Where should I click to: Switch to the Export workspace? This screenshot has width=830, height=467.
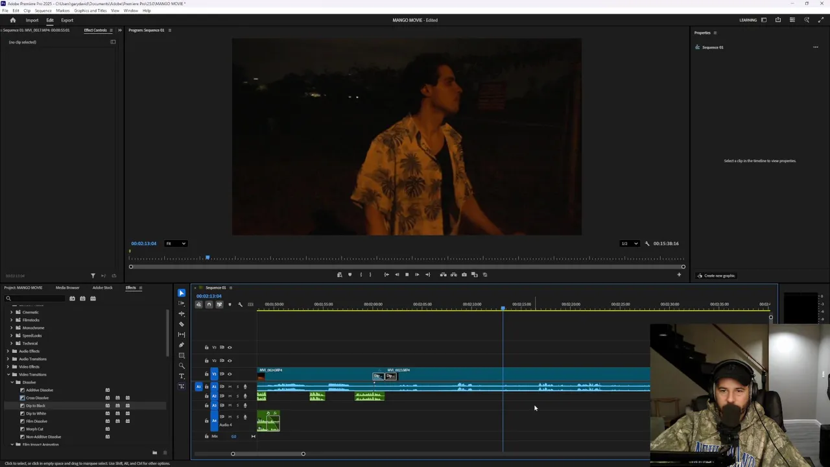(67, 20)
